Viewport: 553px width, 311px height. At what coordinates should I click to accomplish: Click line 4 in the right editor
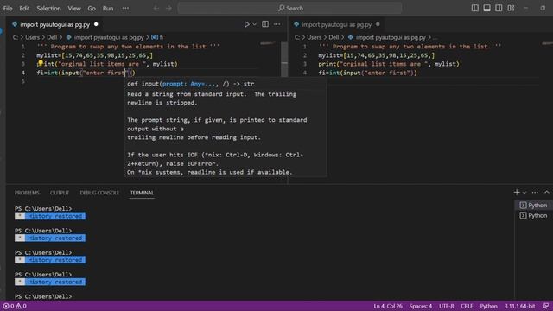[x=367, y=73]
